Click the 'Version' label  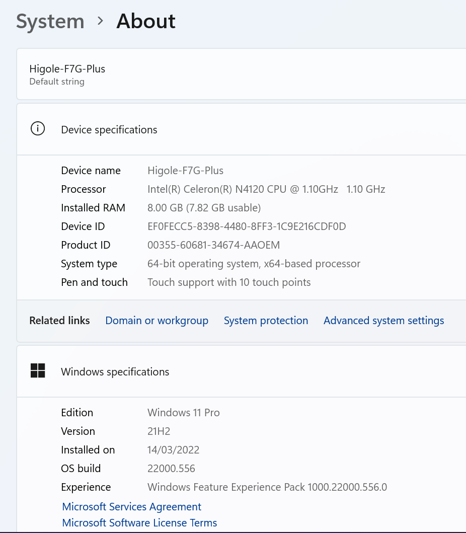(x=78, y=431)
